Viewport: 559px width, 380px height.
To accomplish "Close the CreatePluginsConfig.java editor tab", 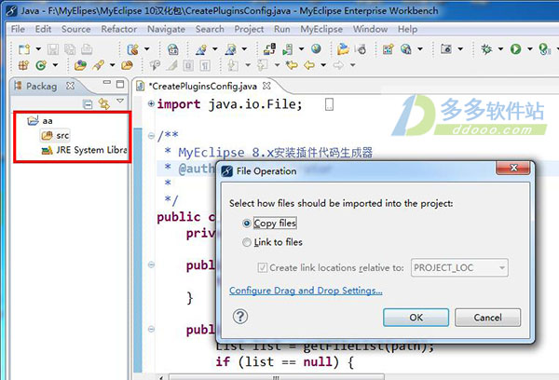I will point(266,86).
